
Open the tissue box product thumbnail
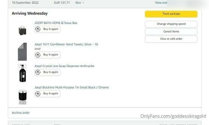(x=22, y=30)
